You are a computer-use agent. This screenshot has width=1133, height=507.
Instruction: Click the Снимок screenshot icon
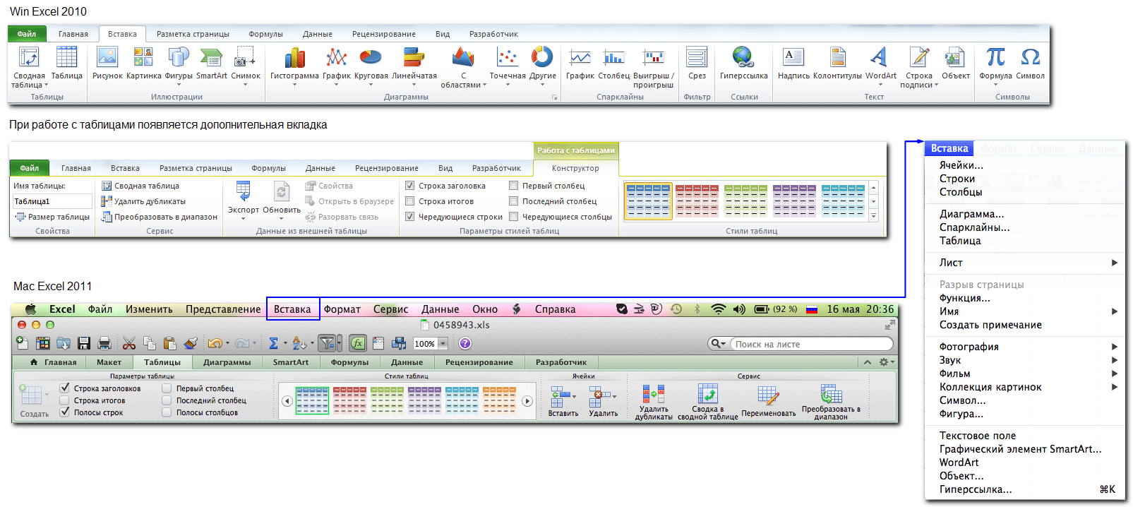click(245, 57)
